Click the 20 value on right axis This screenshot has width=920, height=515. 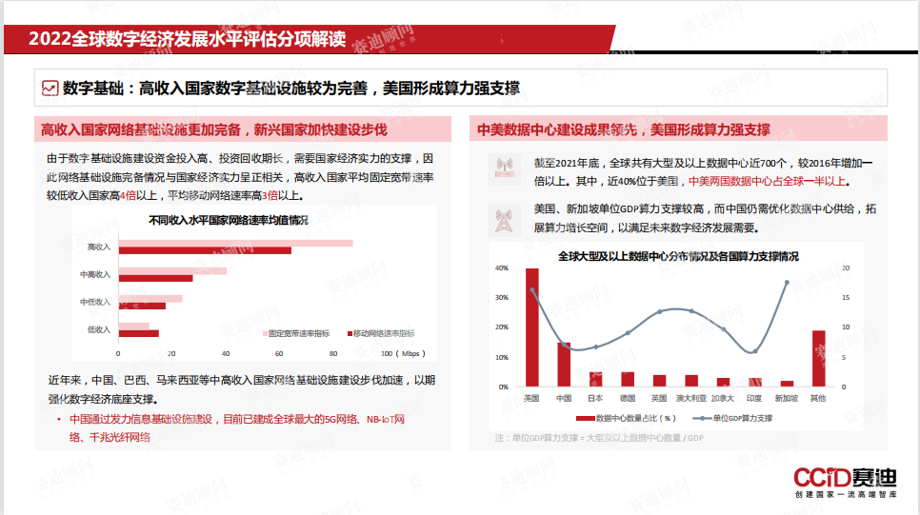pos(846,268)
